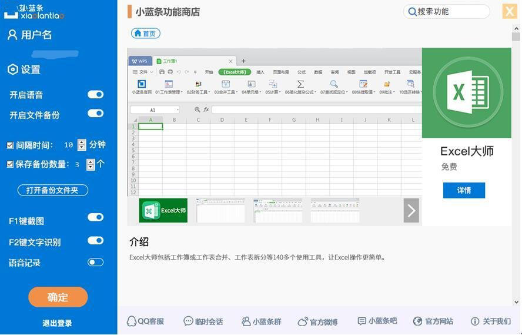
Task: Close the store with the orange X
Action: click(510, 11)
